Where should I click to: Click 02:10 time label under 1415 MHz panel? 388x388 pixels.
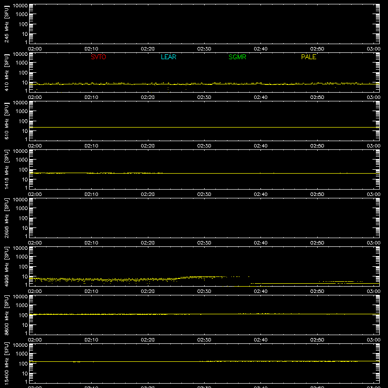(91, 194)
